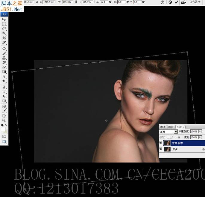Hide the 背景 layer
Viewport: 205px width, 197px height.
coord(161,149)
